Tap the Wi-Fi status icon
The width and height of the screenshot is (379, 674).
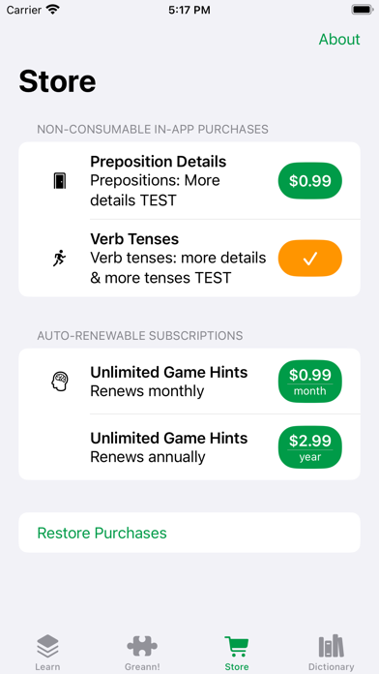53,10
